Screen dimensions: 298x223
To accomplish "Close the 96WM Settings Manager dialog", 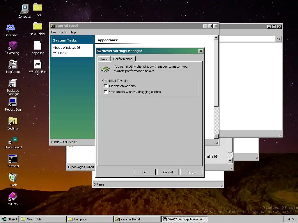I will click(201, 51).
